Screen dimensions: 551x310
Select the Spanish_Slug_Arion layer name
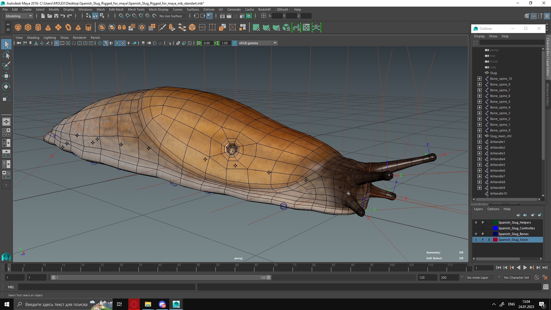coord(513,240)
